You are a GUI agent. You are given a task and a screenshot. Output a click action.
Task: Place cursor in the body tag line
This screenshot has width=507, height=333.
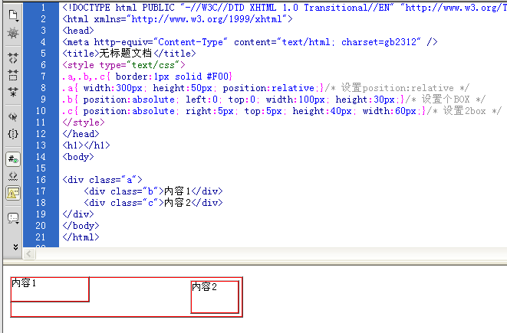coord(78,157)
